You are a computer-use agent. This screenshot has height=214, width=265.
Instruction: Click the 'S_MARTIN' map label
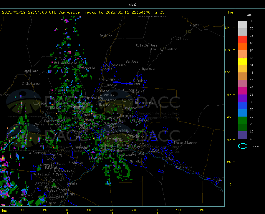pos(122,131)
